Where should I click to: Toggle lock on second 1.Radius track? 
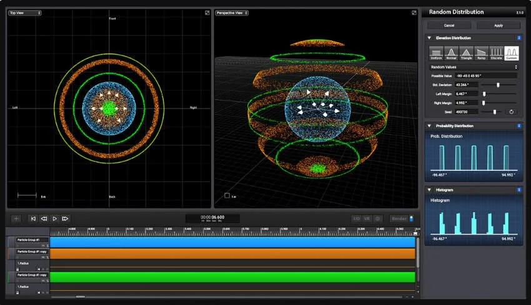coord(17,293)
